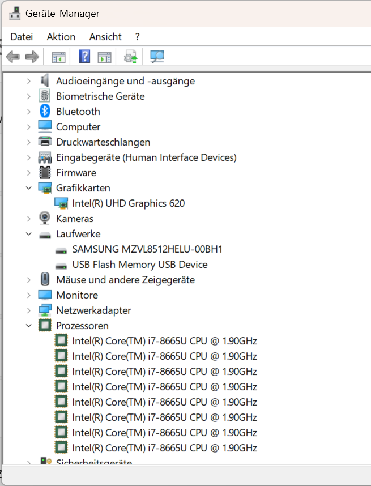Open the Aktion menu
This screenshot has width=371, height=486.
click(x=61, y=37)
